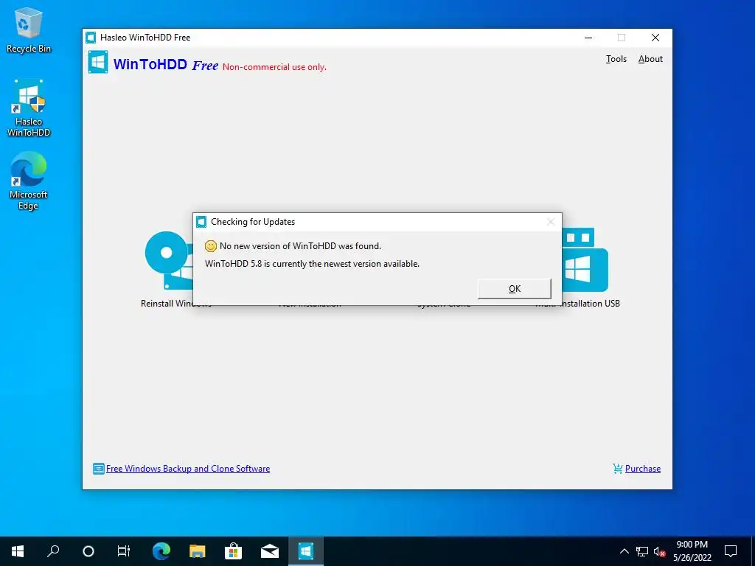755x566 pixels.
Task: Select the Microsoft Edge desktop shortcut
Action: click(x=29, y=181)
